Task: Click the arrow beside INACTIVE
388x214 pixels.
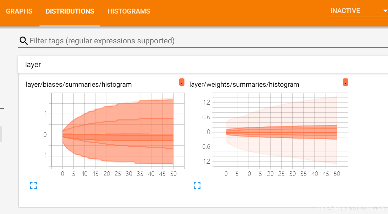Action: pyautogui.click(x=385, y=11)
